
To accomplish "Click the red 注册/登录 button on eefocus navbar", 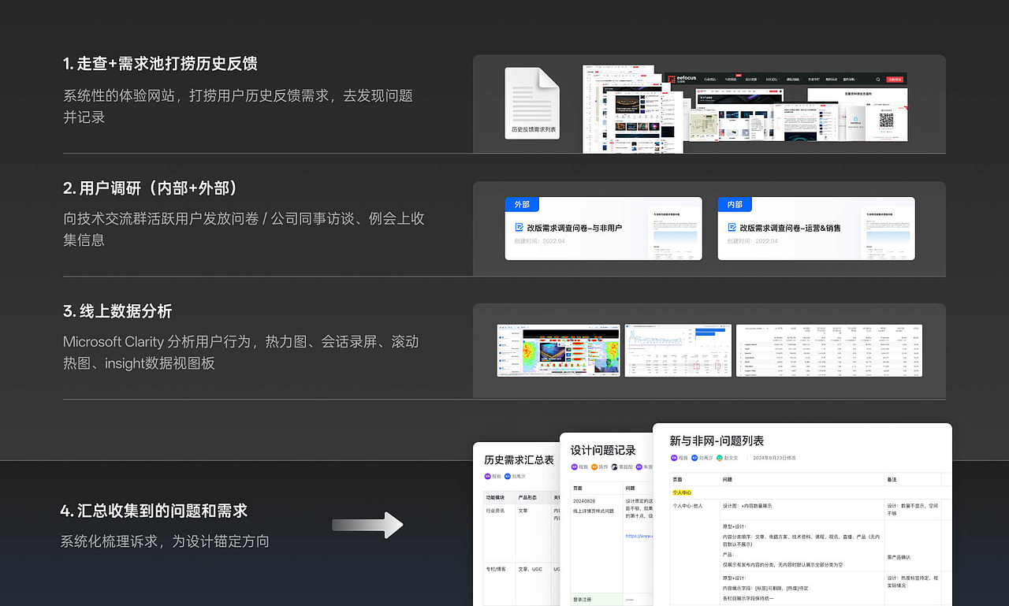I will click(x=895, y=79).
